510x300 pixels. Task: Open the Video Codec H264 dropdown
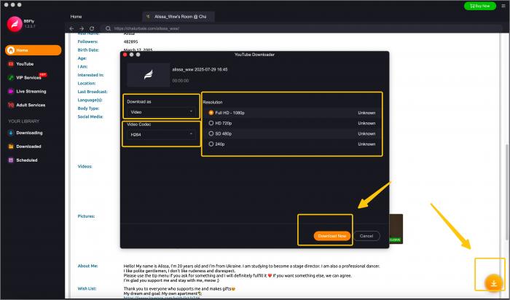[161, 135]
